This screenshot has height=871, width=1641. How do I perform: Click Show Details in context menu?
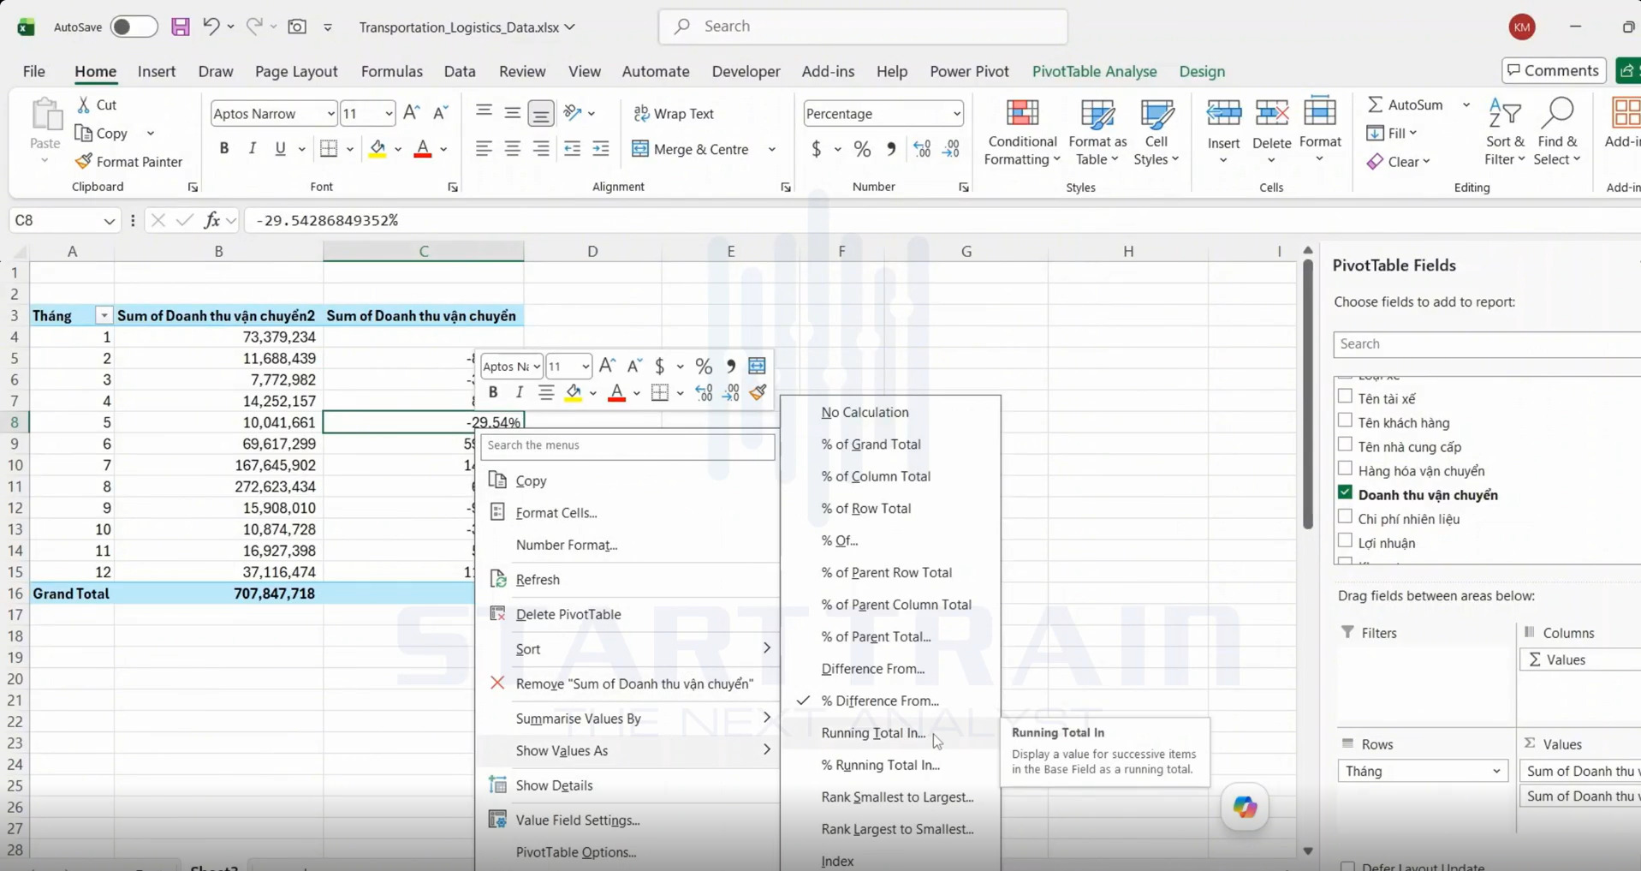[554, 785]
